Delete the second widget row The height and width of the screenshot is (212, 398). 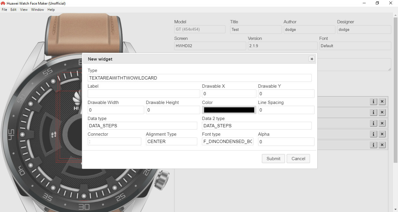pyautogui.click(x=382, y=112)
